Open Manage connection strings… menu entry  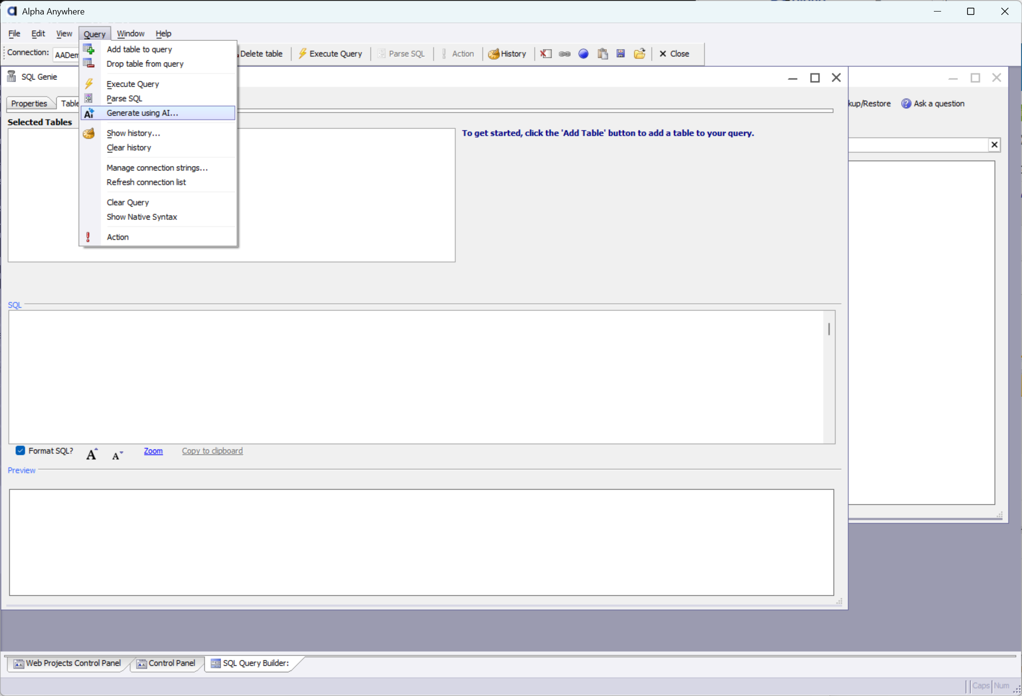[x=158, y=168]
